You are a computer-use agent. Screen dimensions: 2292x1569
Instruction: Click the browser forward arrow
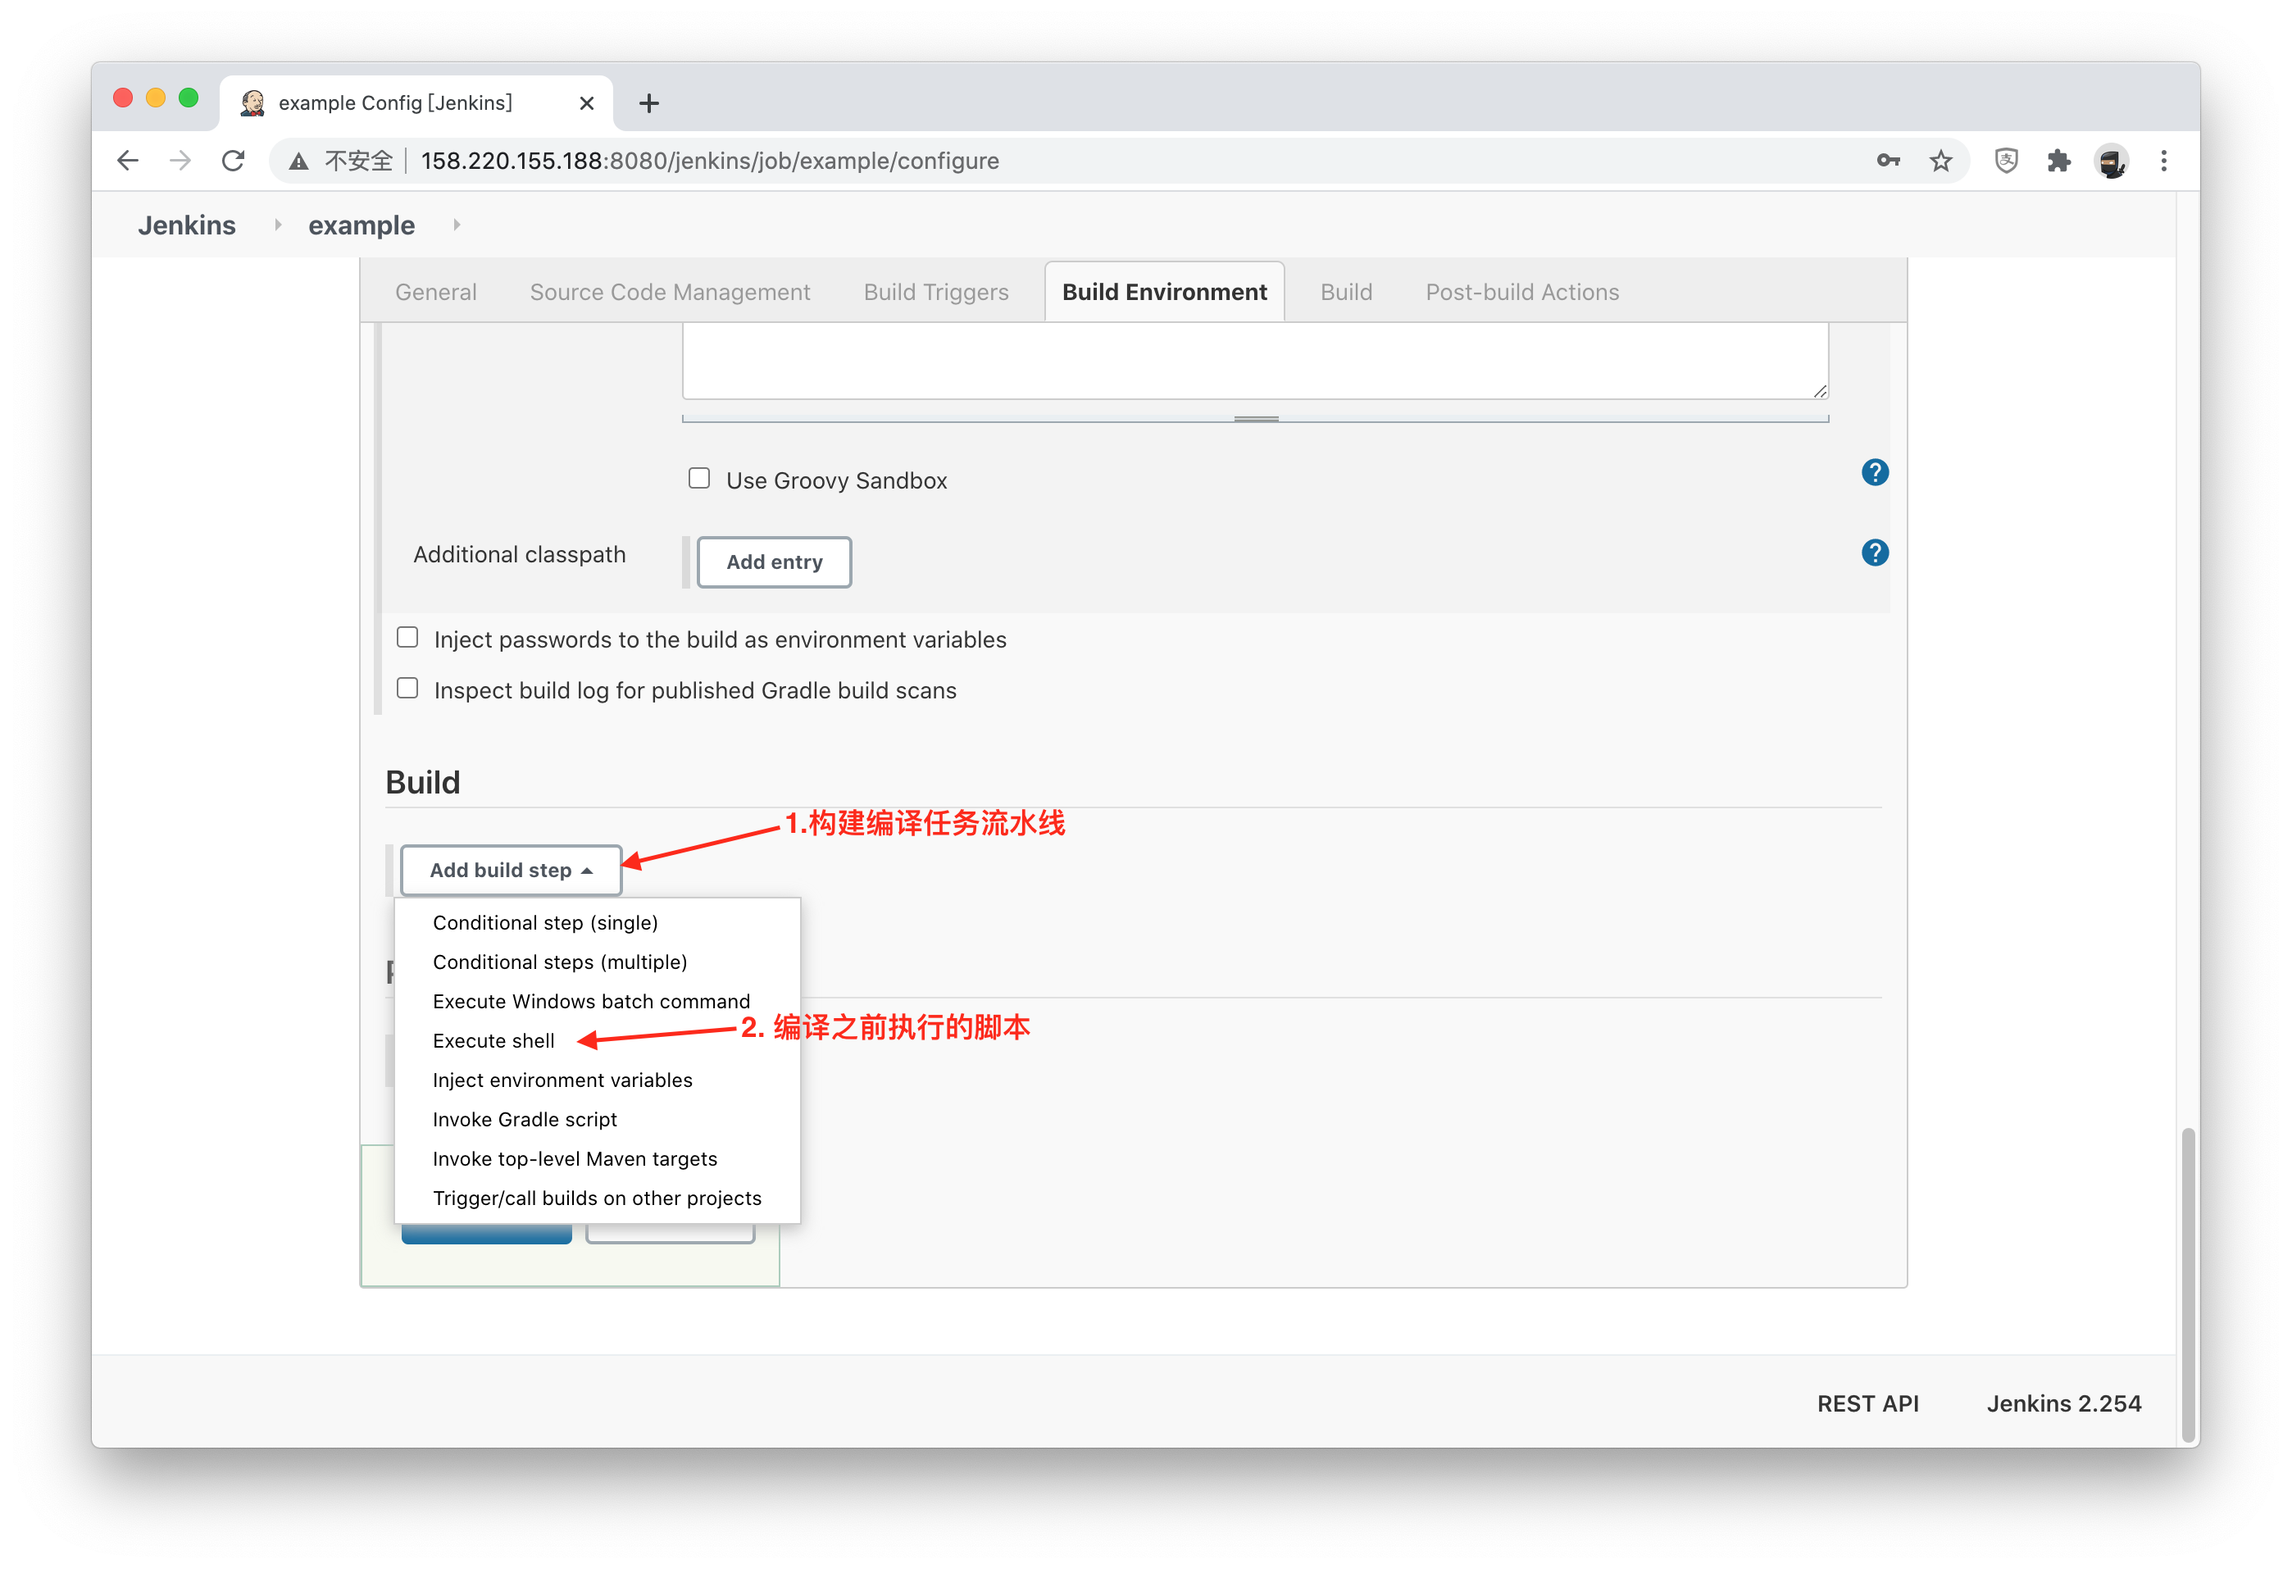click(x=180, y=161)
